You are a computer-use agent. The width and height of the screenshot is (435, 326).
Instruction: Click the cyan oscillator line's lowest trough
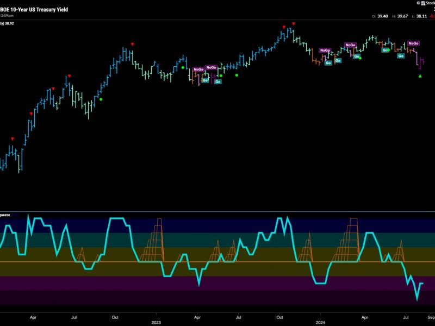(x=417, y=299)
